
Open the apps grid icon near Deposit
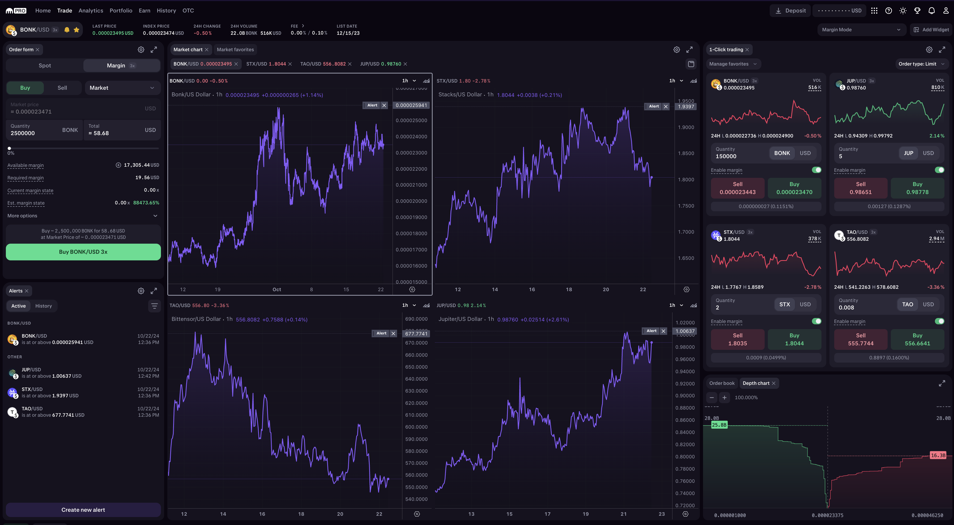875,10
